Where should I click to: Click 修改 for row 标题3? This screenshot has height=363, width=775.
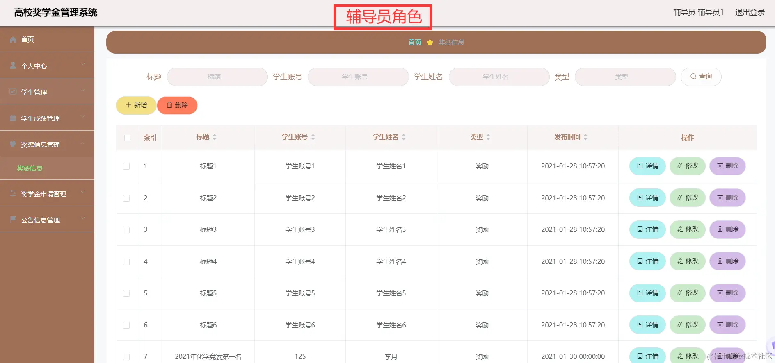click(x=688, y=229)
